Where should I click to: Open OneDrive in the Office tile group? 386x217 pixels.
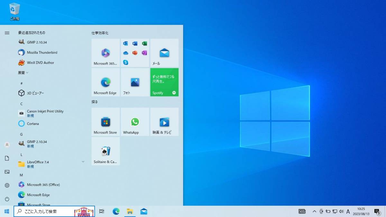coord(125,53)
